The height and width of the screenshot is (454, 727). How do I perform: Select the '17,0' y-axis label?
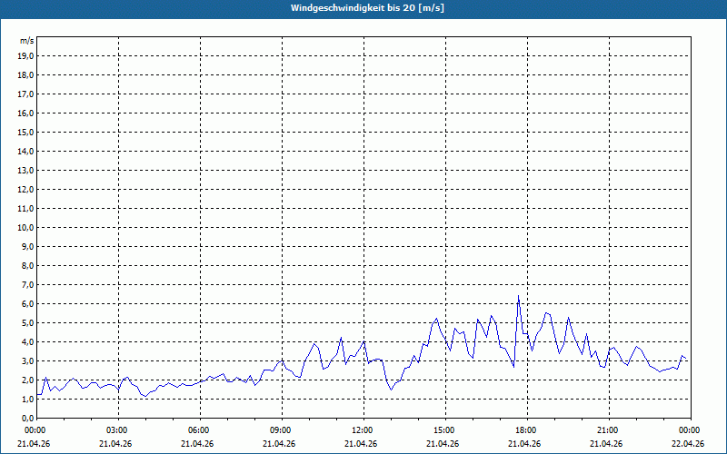pyautogui.click(x=25, y=94)
